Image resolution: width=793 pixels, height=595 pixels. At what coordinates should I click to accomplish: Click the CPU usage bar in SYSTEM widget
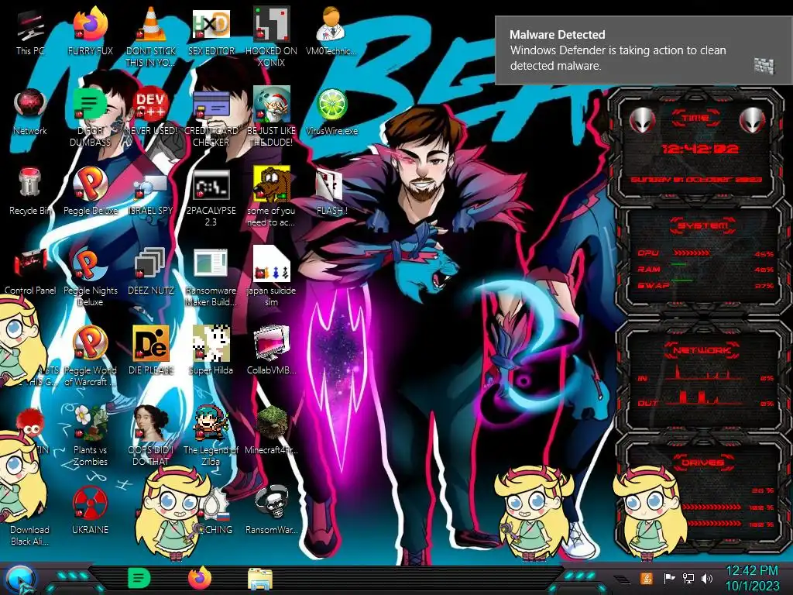tap(692, 253)
